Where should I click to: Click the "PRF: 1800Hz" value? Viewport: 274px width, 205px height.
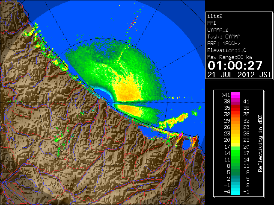click(224, 44)
